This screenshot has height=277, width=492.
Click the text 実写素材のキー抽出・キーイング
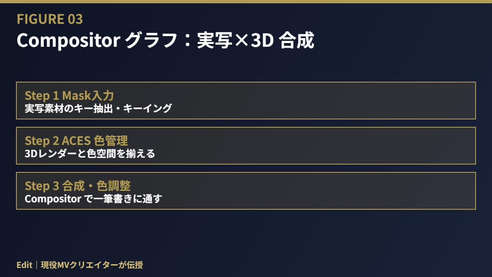pos(98,108)
